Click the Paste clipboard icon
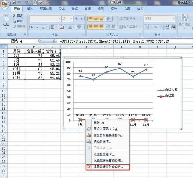 (x=6, y=18)
